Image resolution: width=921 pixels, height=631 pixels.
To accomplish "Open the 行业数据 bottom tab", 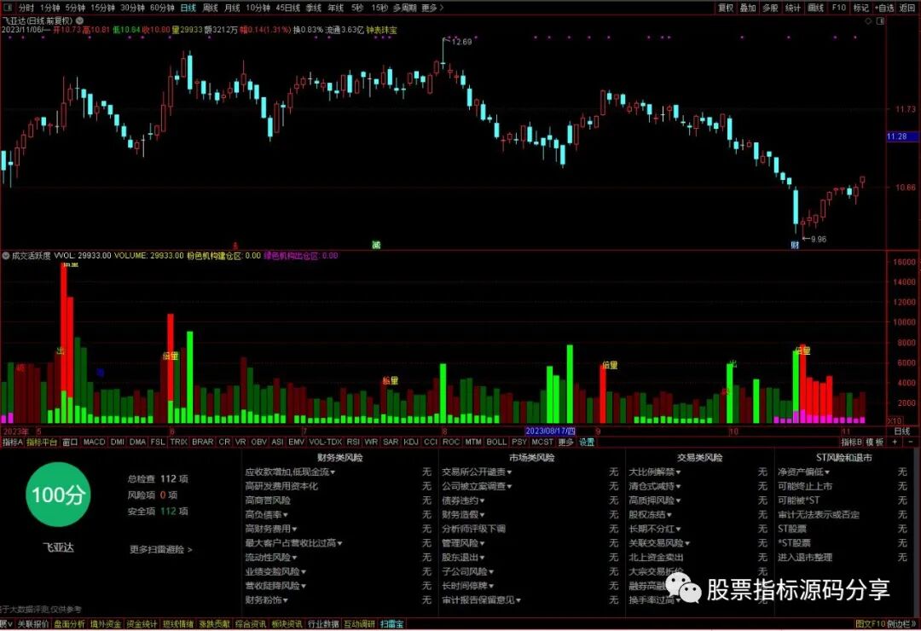I will pyautogui.click(x=324, y=624).
